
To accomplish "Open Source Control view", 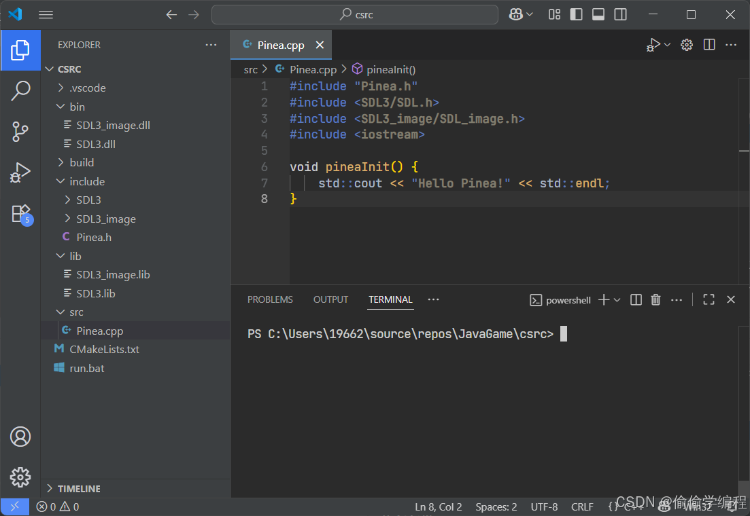I will point(20,131).
